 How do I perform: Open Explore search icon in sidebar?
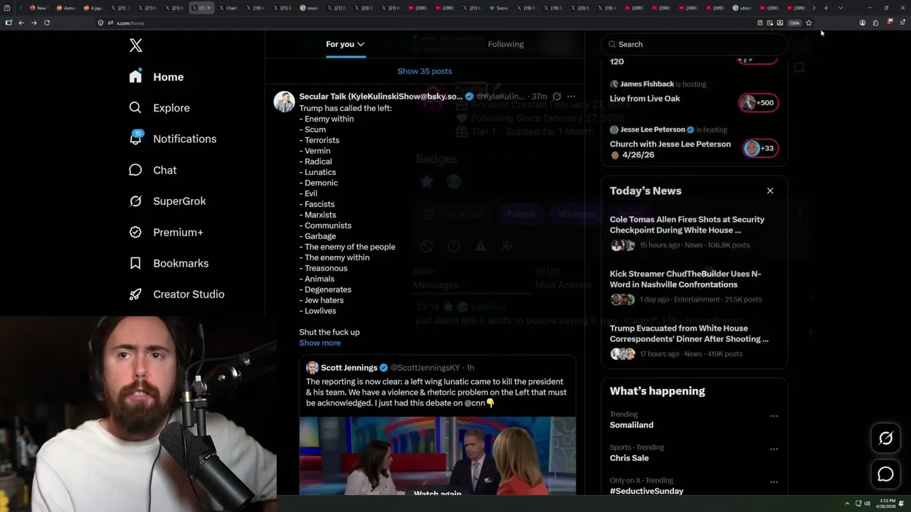135,108
